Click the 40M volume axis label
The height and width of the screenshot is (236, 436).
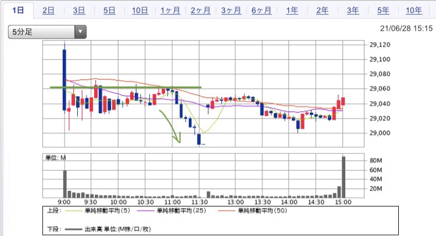pos(376,179)
